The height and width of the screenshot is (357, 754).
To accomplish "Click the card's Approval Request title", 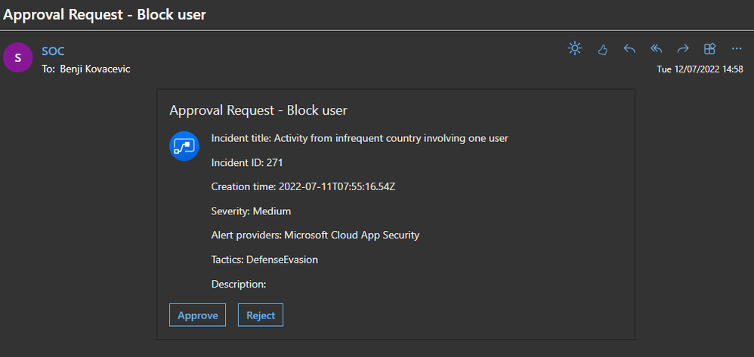I will point(258,110).
